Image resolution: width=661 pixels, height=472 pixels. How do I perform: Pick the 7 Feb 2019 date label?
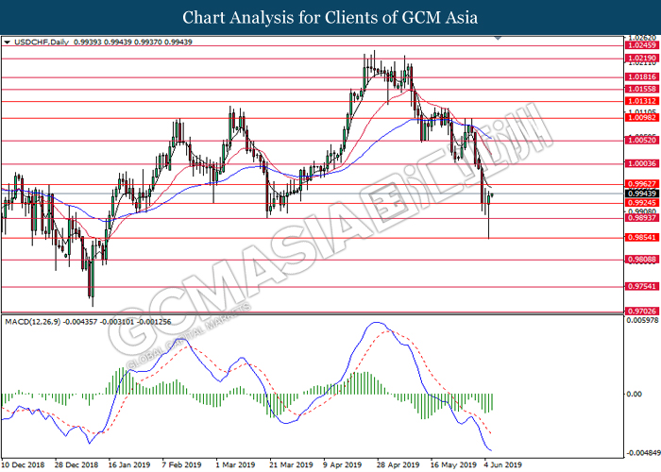pyautogui.click(x=182, y=464)
